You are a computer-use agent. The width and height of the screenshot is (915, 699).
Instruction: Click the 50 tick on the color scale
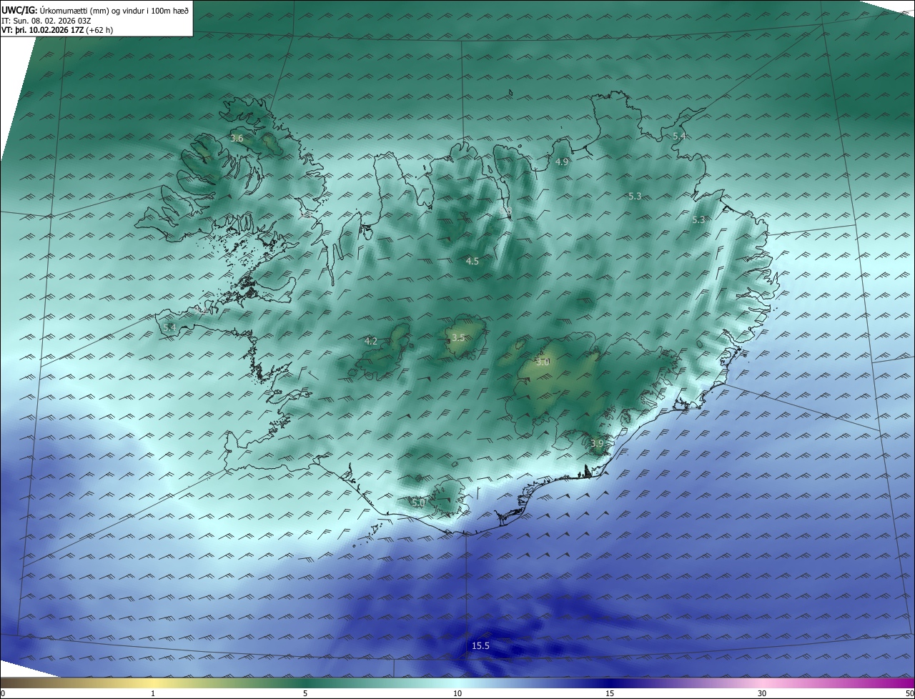click(x=909, y=693)
